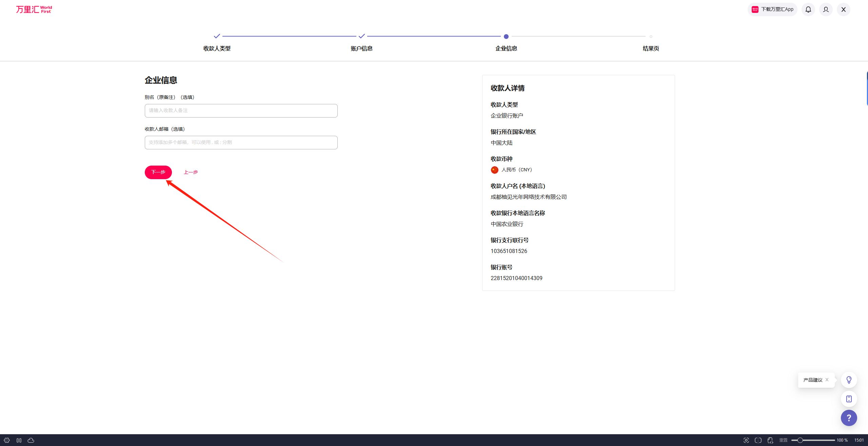Click the cloud icon in bottom bar

(31, 440)
